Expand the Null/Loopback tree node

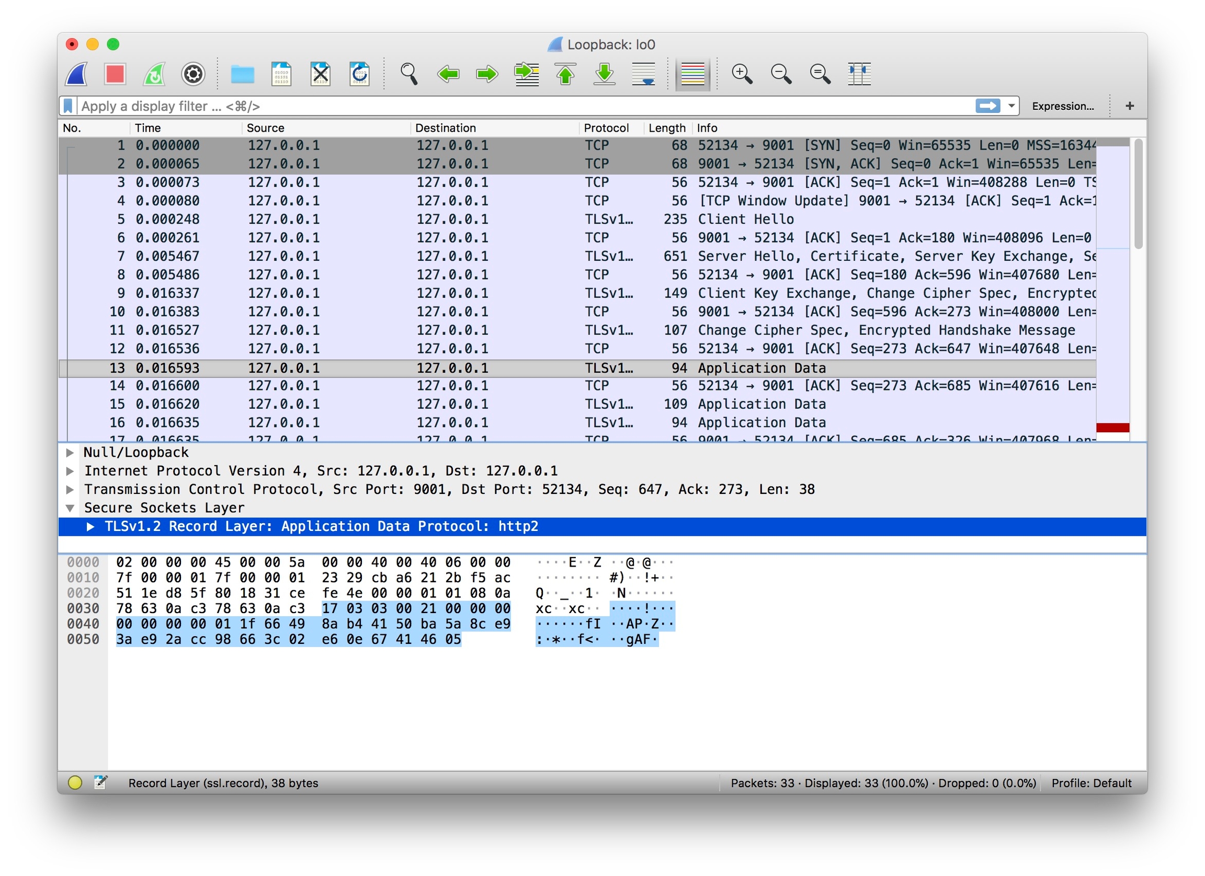(70, 452)
